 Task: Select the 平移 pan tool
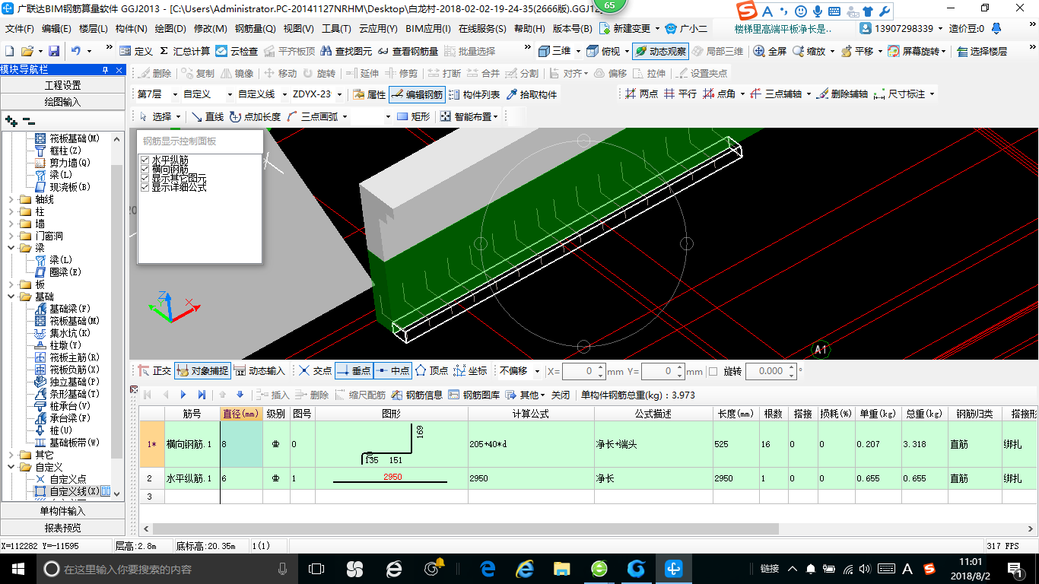pyautogui.click(x=856, y=51)
